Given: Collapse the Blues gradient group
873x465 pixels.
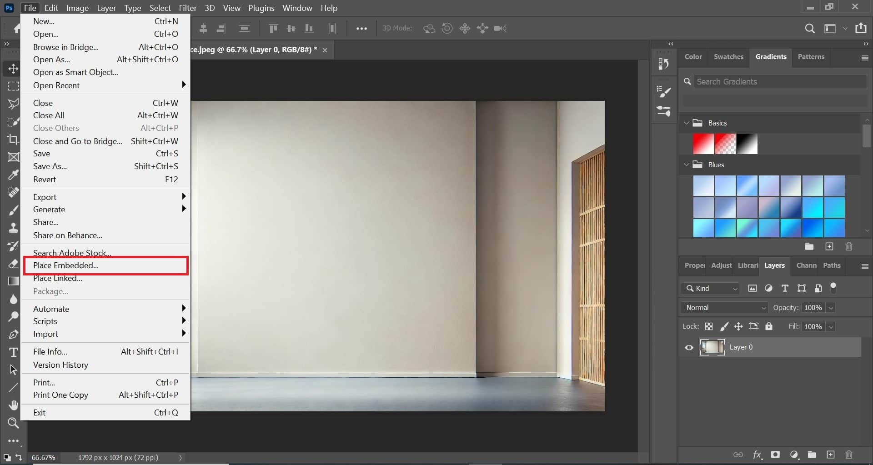Looking at the screenshot, I should [x=687, y=165].
